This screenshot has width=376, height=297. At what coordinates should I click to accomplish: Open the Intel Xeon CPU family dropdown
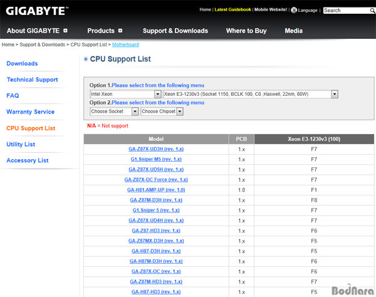point(125,94)
